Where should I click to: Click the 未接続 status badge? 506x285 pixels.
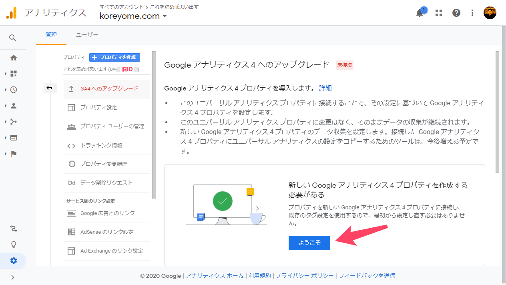(345, 65)
